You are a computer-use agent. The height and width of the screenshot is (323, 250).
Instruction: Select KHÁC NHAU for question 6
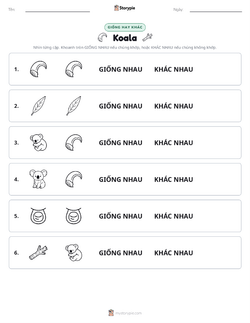click(174, 253)
